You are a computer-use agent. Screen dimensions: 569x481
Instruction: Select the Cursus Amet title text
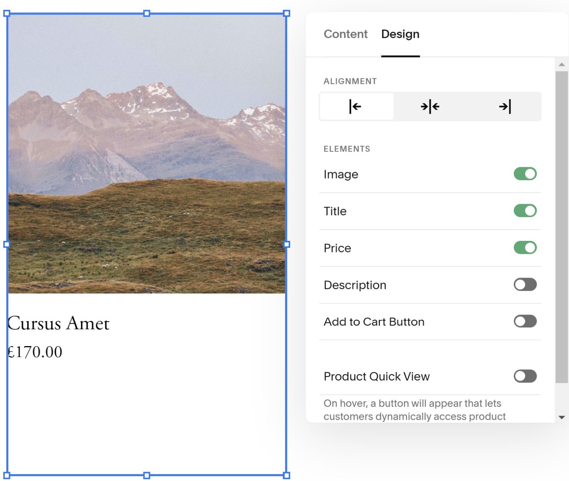[59, 323]
